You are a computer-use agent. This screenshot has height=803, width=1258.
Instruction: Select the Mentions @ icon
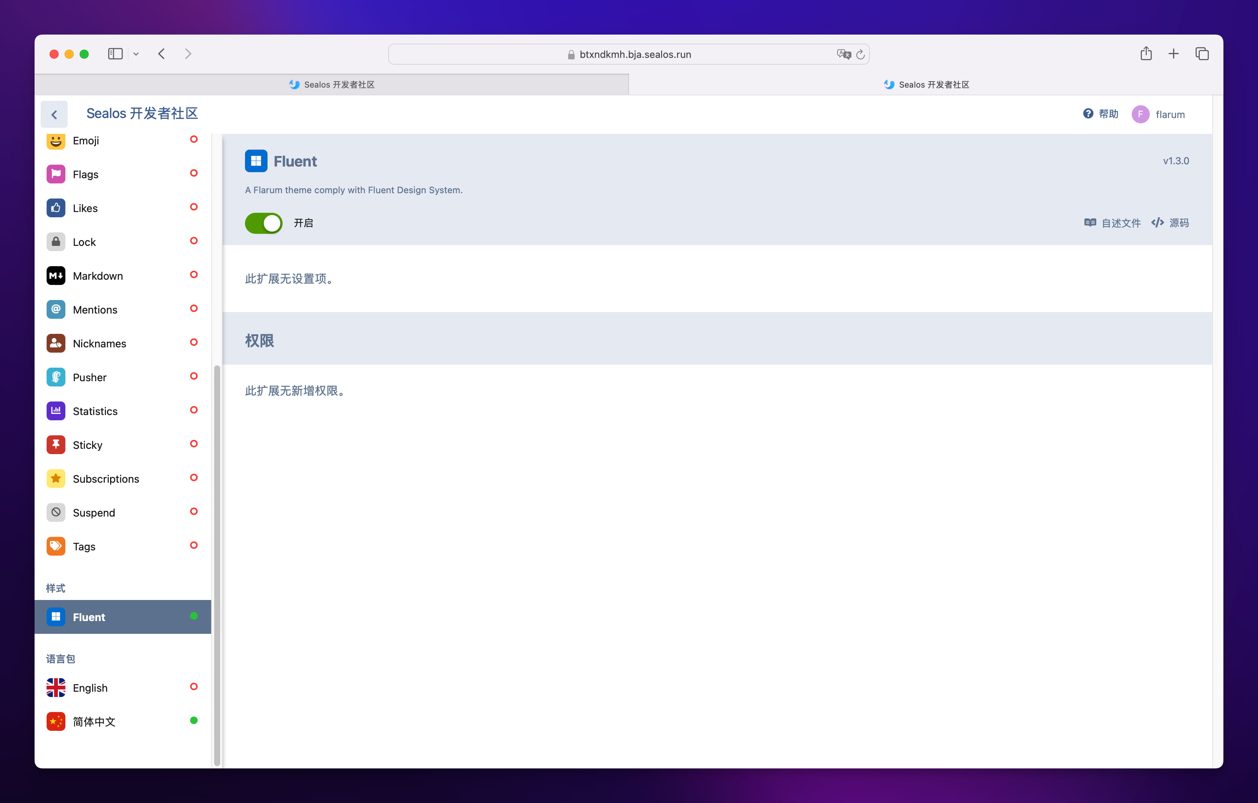(x=56, y=309)
